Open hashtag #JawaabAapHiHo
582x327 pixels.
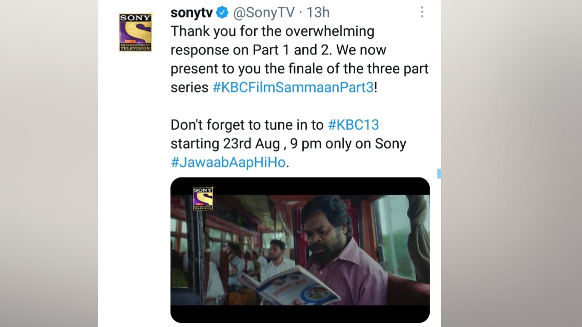coord(228,162)
